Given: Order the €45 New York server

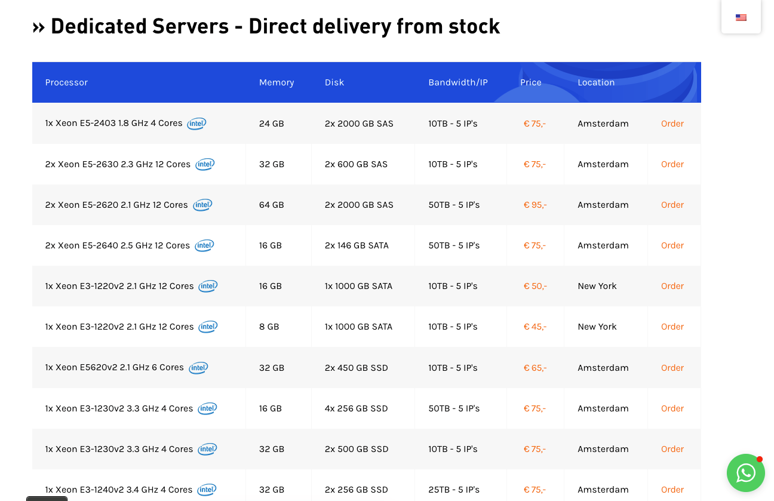Looking at the screenshot, I should tap(672, 327).
